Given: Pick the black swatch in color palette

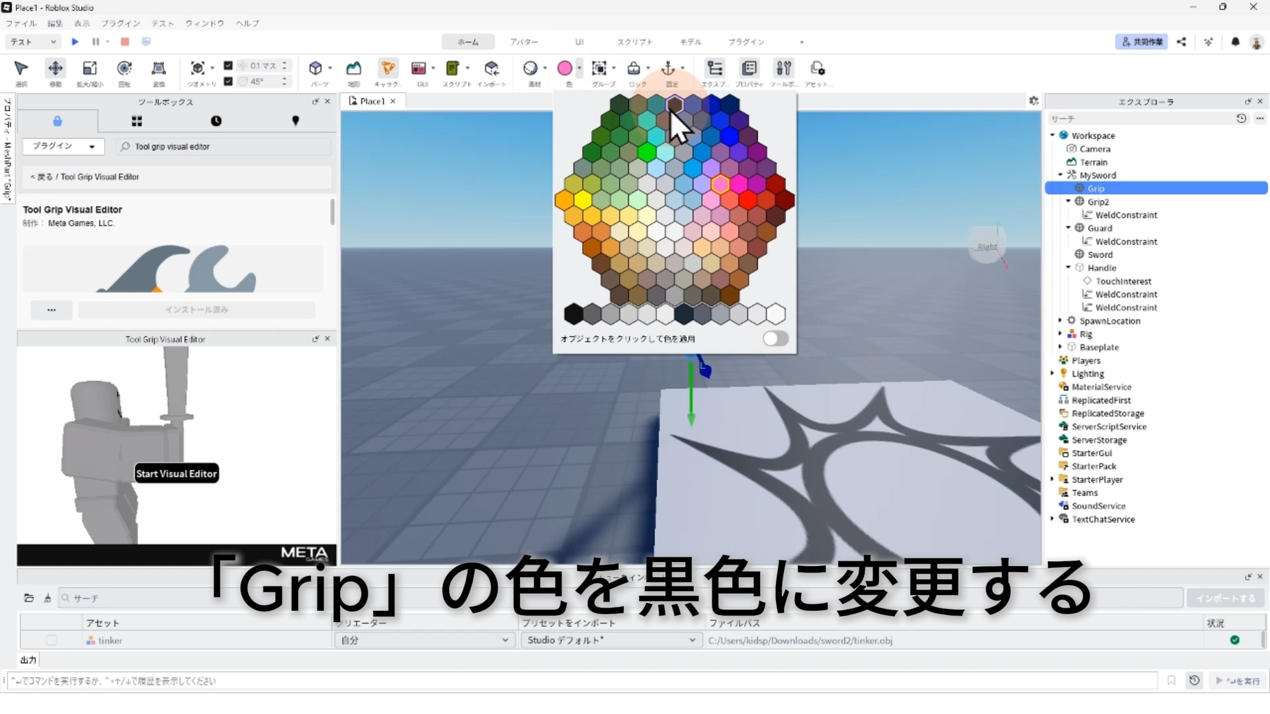Looking at the screenshot, I should (573, 313).
